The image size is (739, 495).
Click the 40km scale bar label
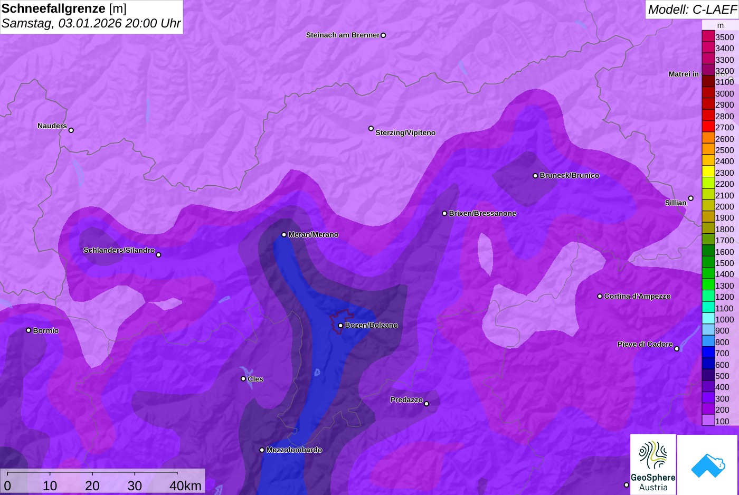click(186, 486)
